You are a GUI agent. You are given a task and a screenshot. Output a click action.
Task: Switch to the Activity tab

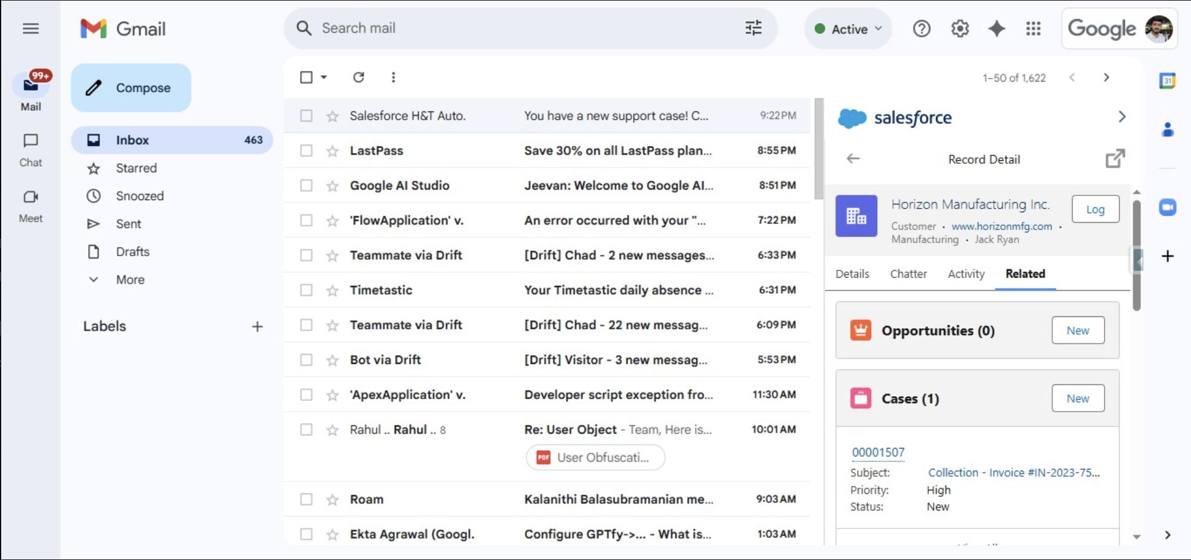(966, 273)
